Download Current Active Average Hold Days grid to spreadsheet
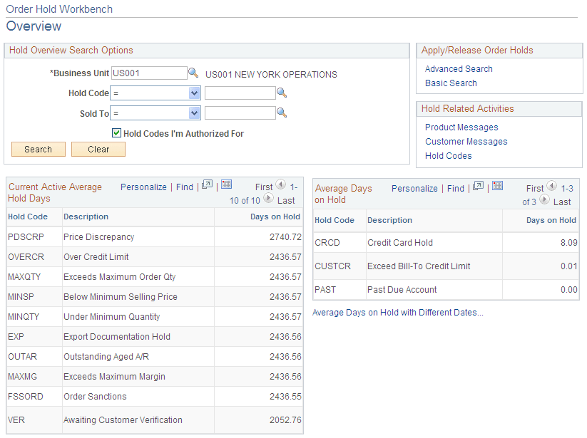Viewport: 587px width, 438px height. click(226, 186)
